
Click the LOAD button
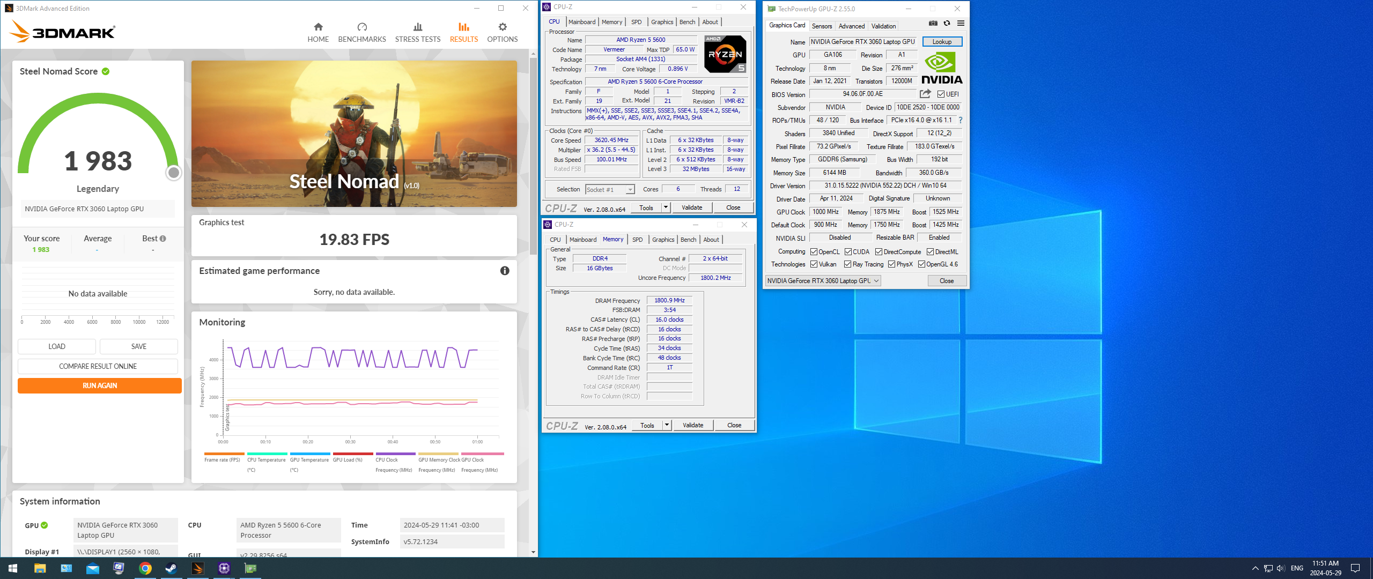pyautogui.click(x=57, y=346)
